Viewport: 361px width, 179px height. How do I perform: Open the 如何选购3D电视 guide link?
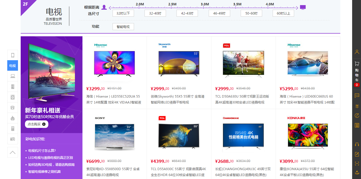51,164
